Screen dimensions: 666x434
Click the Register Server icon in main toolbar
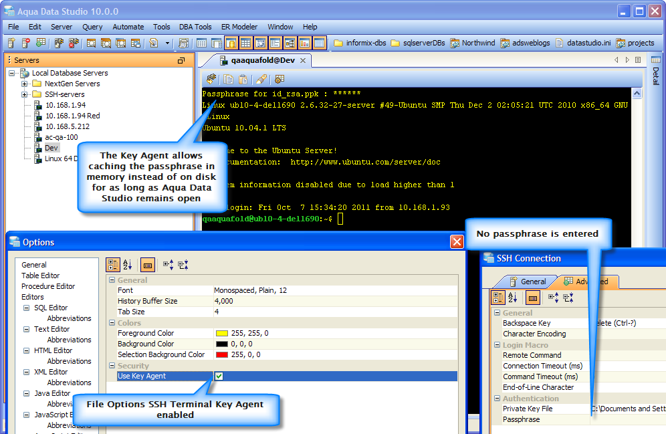11,43
